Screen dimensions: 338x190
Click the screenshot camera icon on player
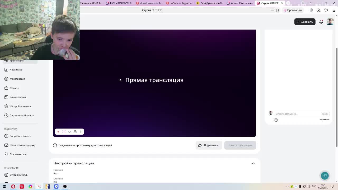click(75, 132)
